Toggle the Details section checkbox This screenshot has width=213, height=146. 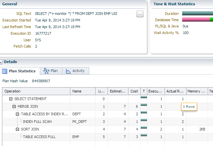tap(1, 62)
